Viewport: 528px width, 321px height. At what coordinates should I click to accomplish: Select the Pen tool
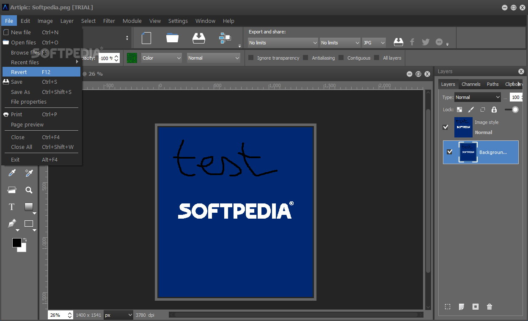[x=12, y=224]
